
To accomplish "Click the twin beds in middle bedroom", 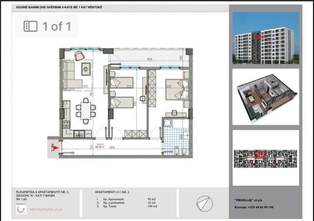I will coord(122,91).
